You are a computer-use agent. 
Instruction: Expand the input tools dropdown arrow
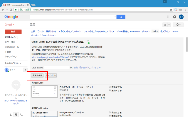[x=169, y=25]
